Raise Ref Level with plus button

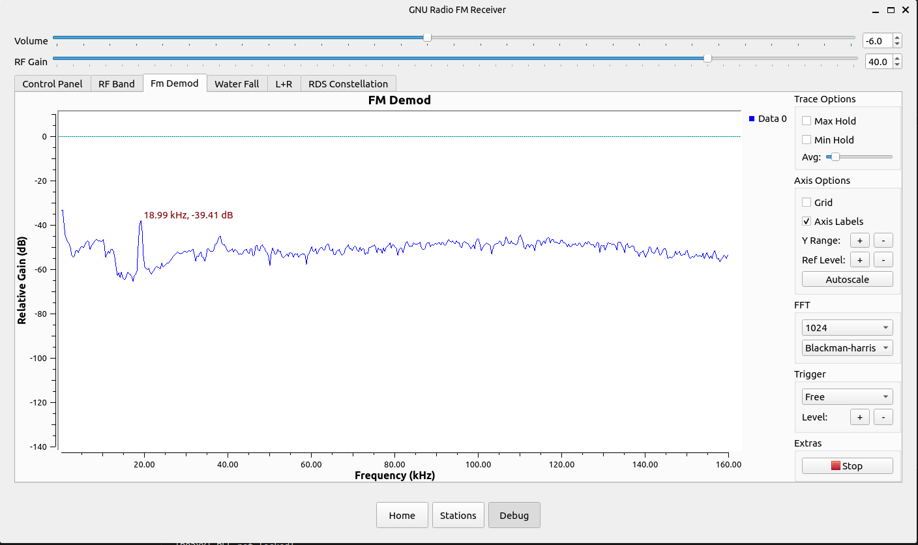859,259
